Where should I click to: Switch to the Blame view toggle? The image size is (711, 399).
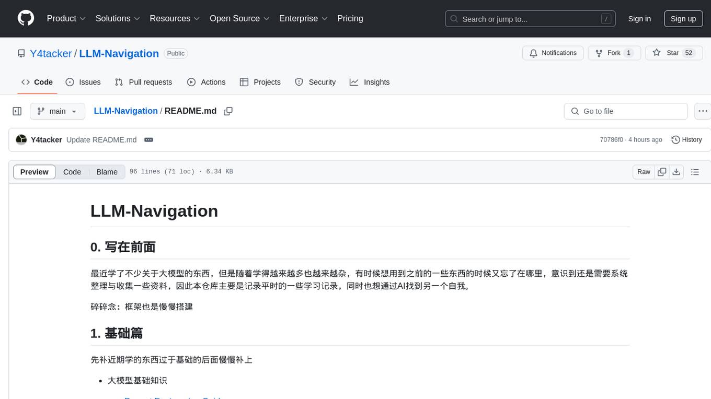pos(107,172)
